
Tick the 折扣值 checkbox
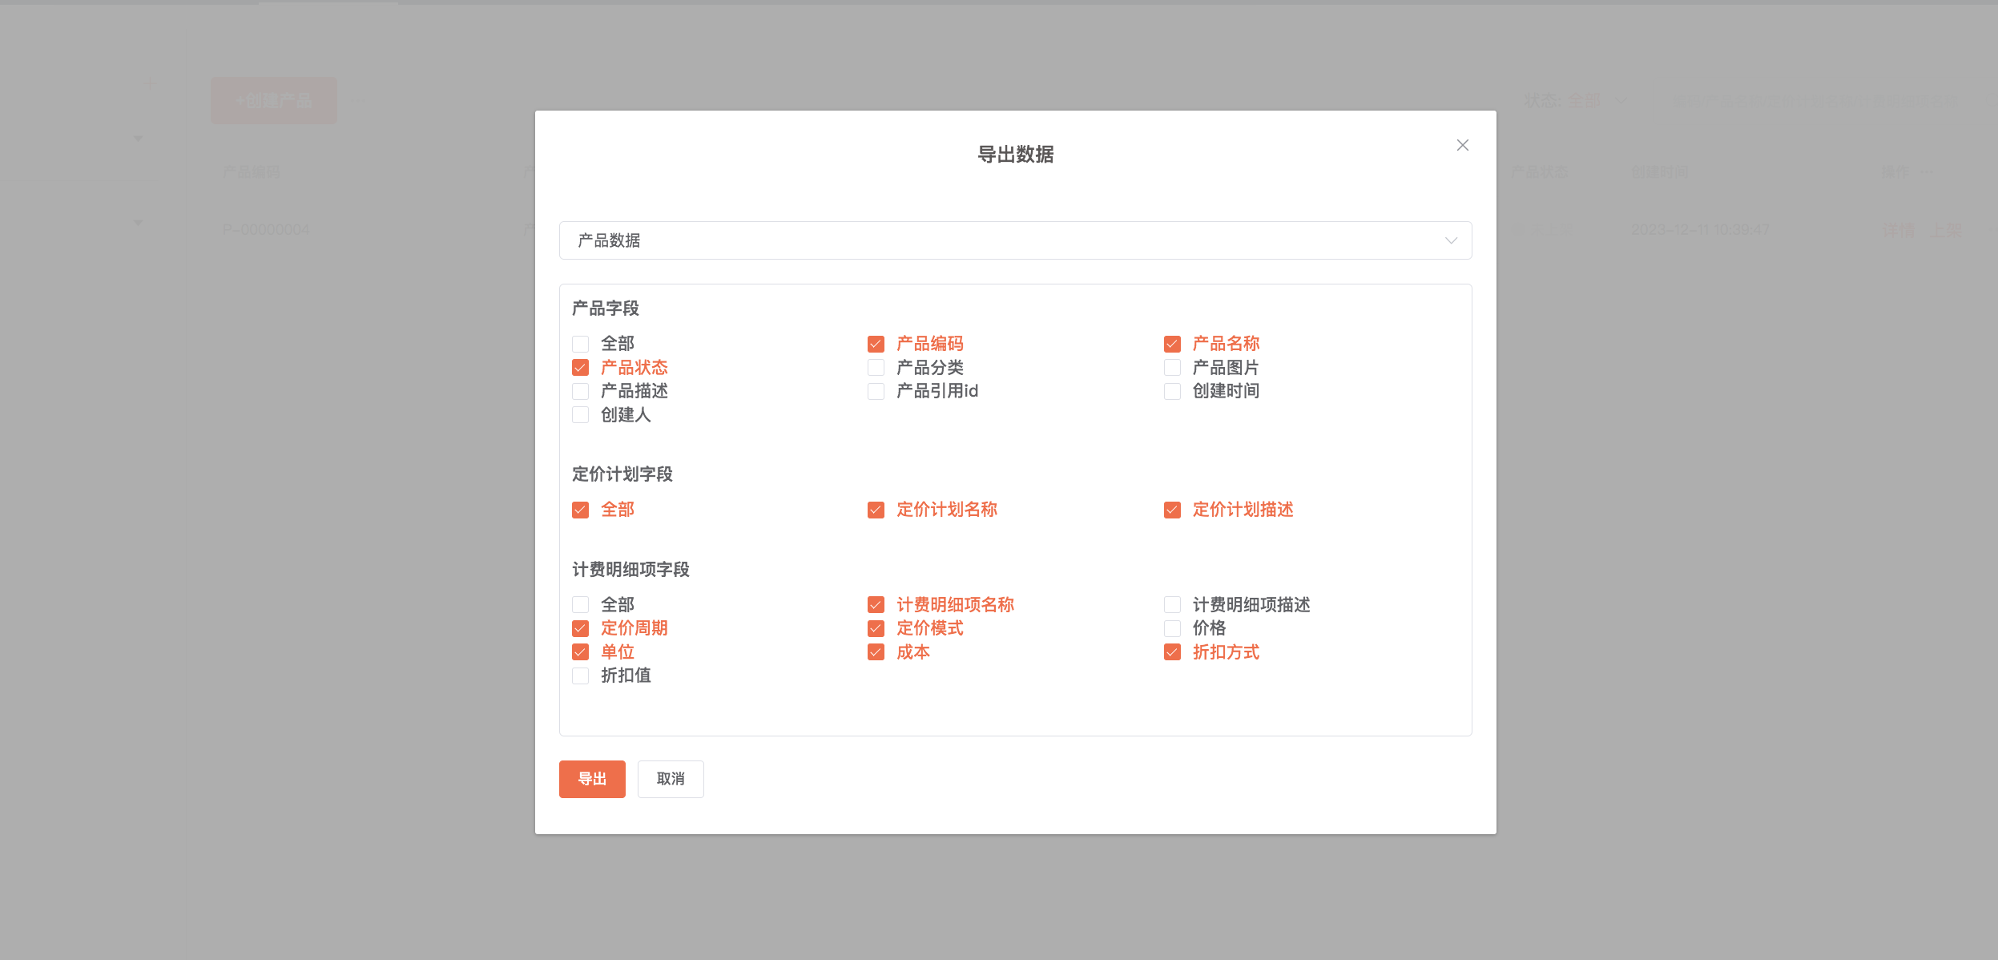(x=581, y=676)
